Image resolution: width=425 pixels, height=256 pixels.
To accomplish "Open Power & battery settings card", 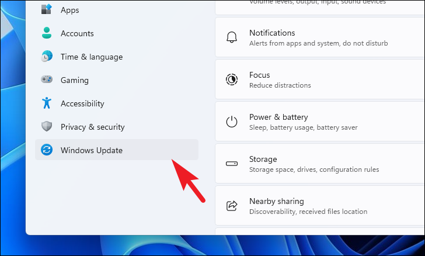I will pos(320,122).
